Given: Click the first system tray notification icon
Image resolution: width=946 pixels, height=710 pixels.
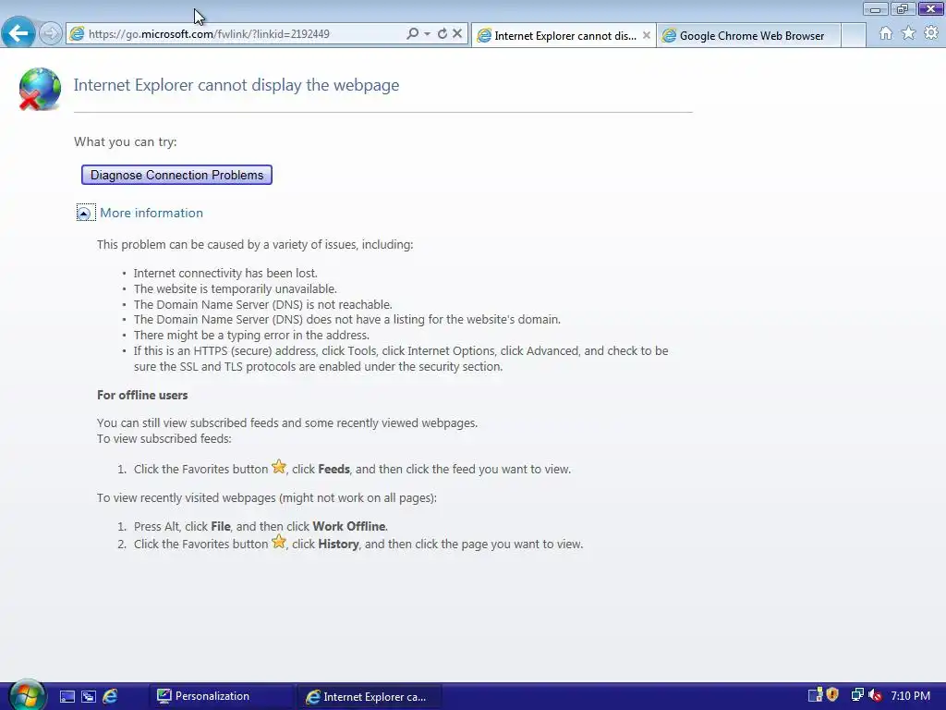Looking at the screenshot, I should point(815,695).
